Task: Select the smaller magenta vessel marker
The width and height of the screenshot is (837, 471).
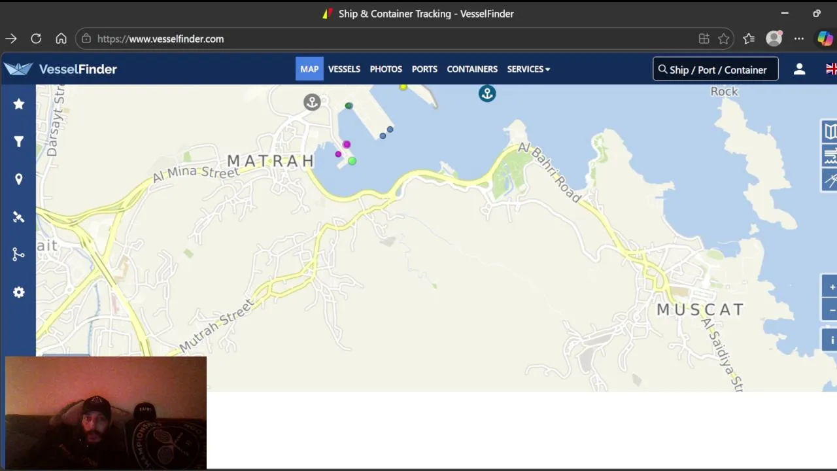Action: click(338, 154)
